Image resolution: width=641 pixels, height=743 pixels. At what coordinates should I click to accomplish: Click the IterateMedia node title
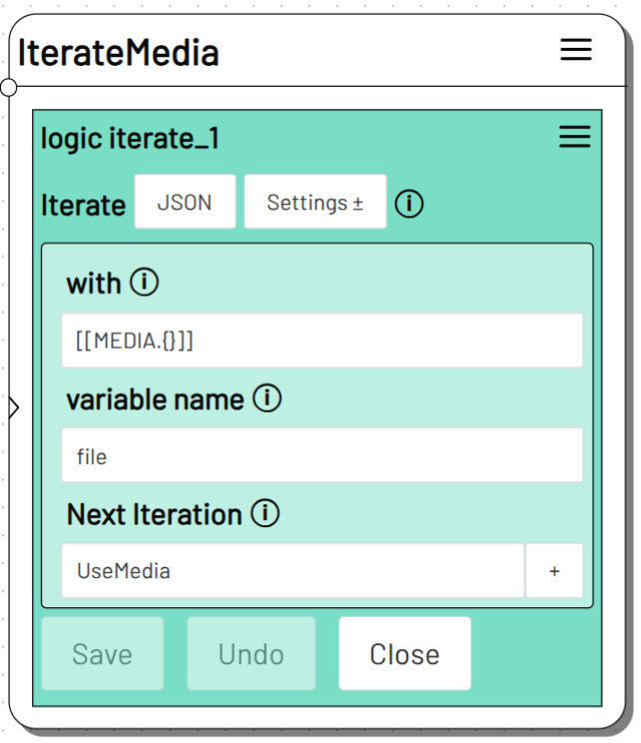pyautogui.click(x=119, y=52)
